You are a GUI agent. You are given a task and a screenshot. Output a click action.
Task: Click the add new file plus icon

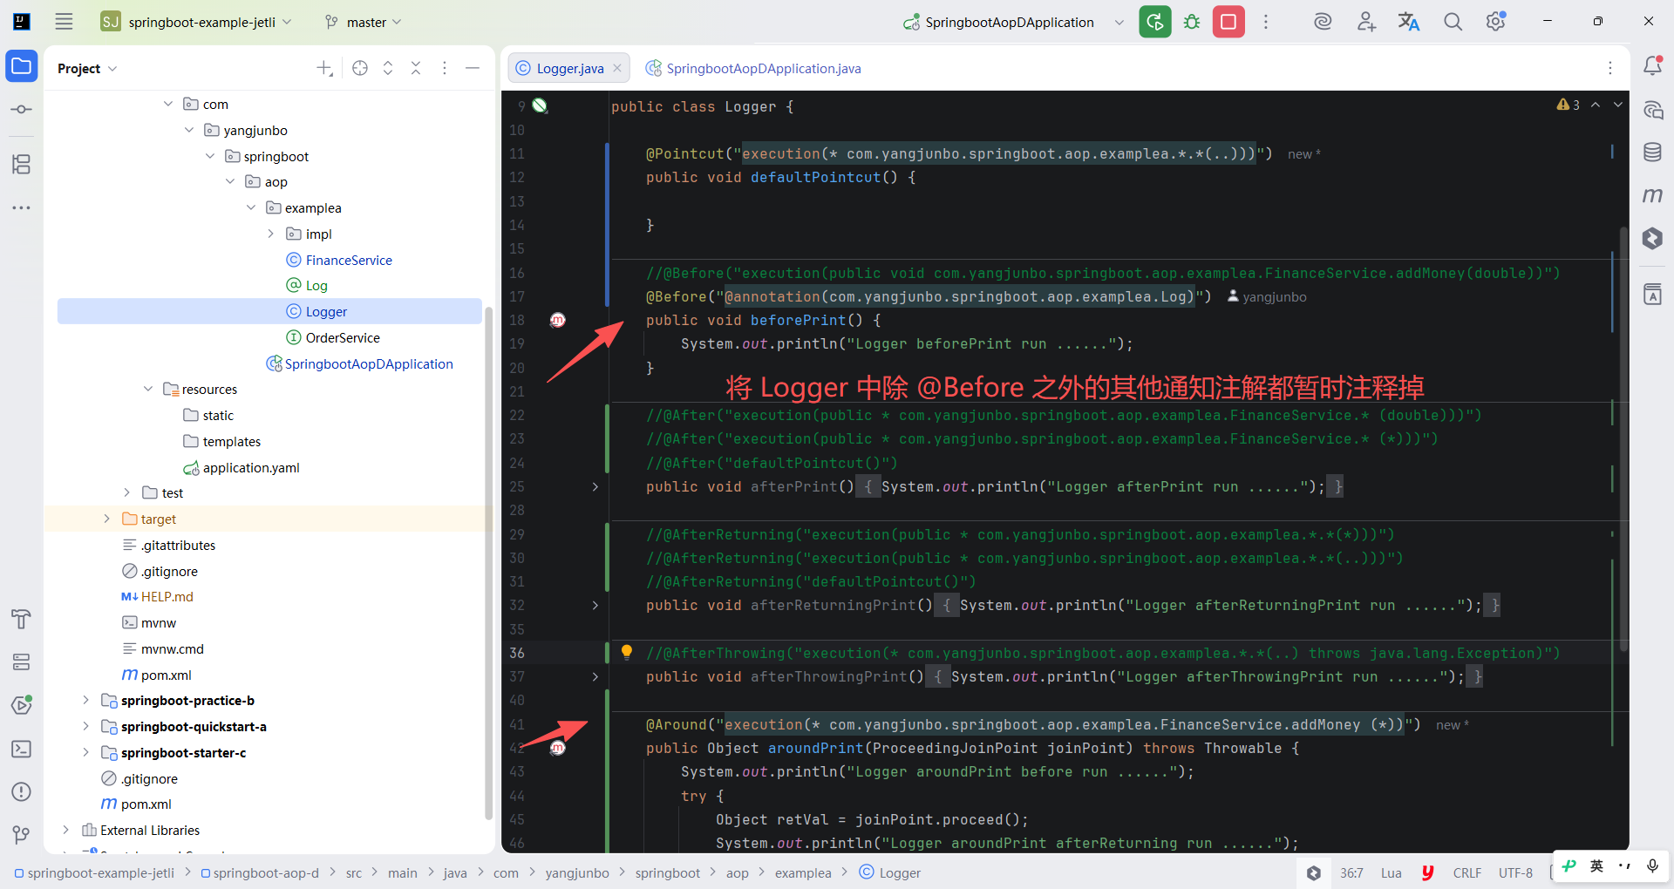tap(324, 68)
